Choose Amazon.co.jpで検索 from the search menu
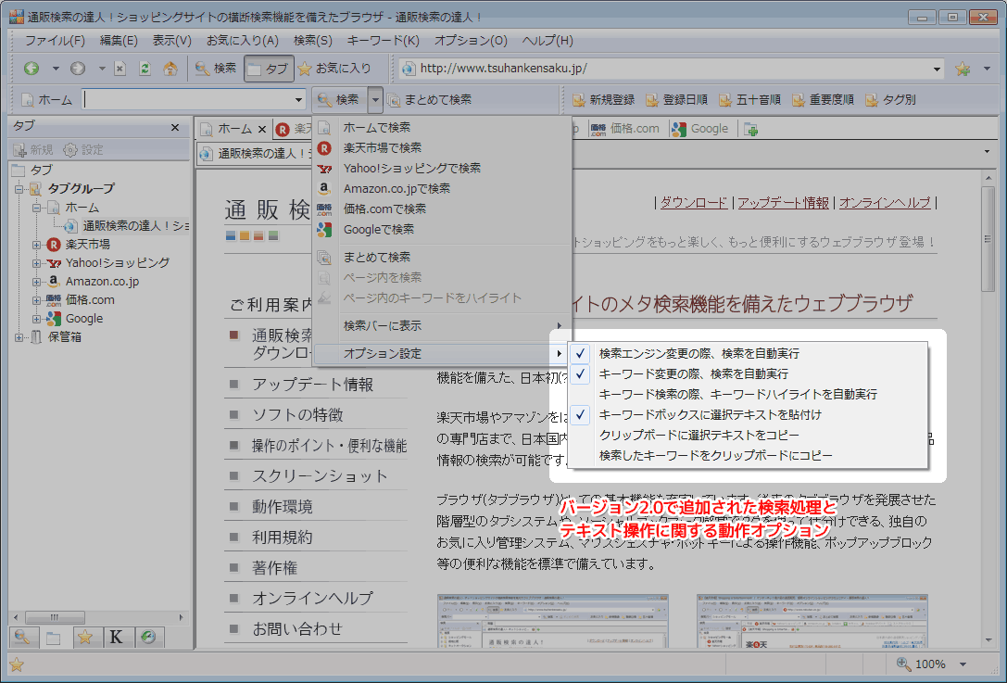This screenshot has height=683, width=1007. tap(397, 188)
